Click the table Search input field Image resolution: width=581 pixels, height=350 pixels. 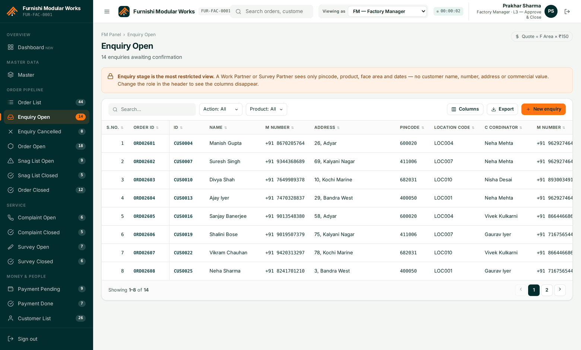click(x=152, y=109)
